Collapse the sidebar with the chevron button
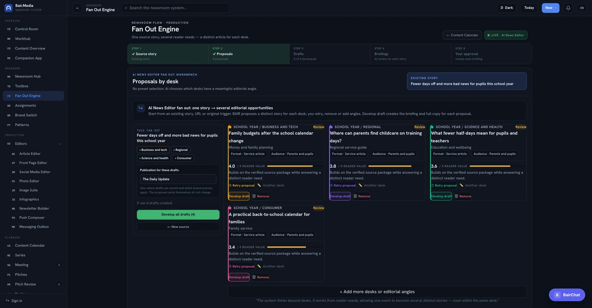 77,8
